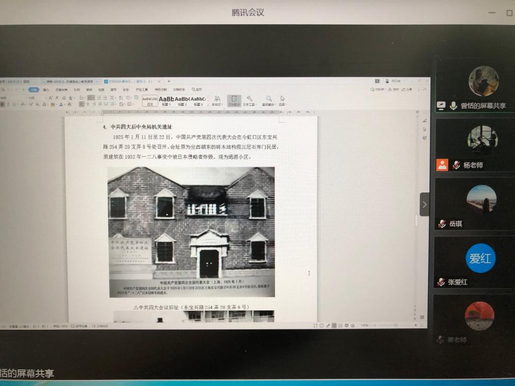Apply the Heading 1 AaBb style

pyautogui.click(x=166, y=100)
